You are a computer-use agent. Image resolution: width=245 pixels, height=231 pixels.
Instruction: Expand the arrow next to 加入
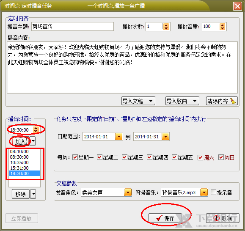(x=33, y=141)
